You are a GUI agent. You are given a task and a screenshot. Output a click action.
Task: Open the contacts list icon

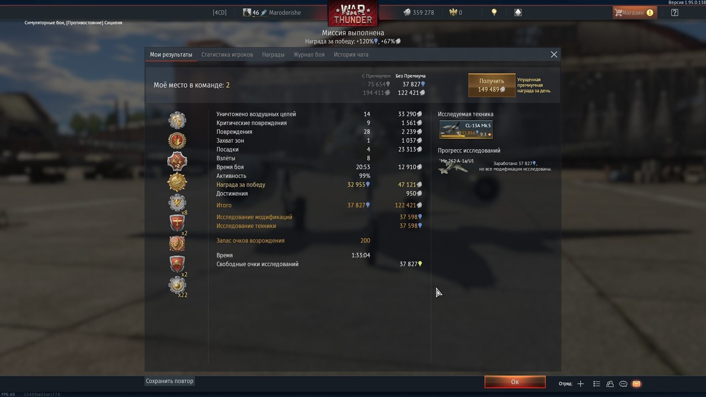610,384
